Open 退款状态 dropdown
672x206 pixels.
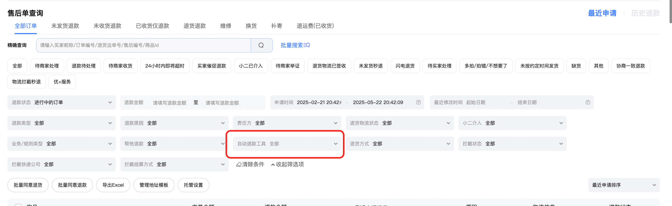(x=62, y=102)
